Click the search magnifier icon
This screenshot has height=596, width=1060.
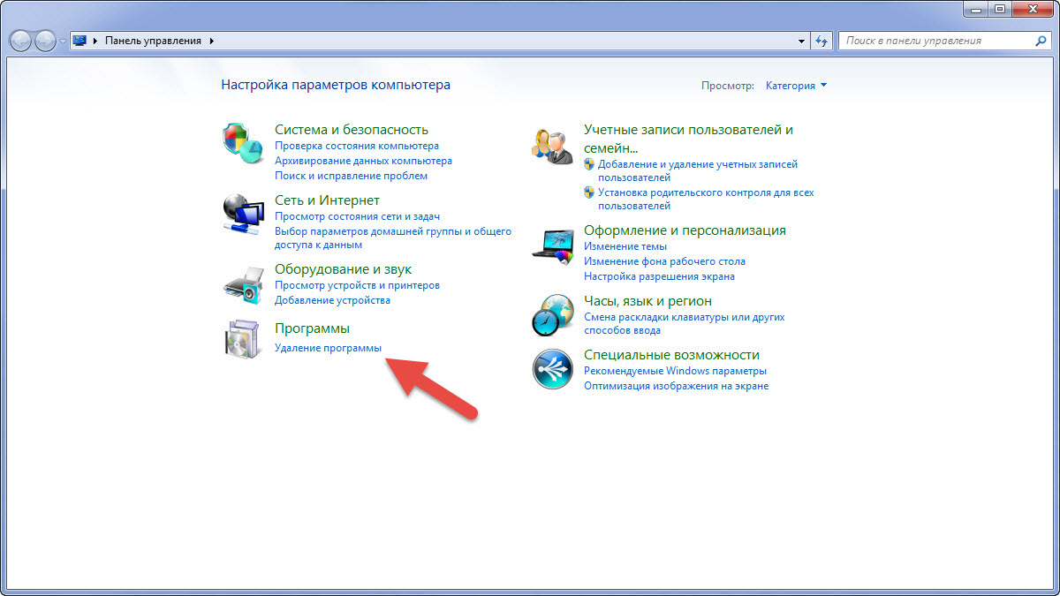(1041, 41)
